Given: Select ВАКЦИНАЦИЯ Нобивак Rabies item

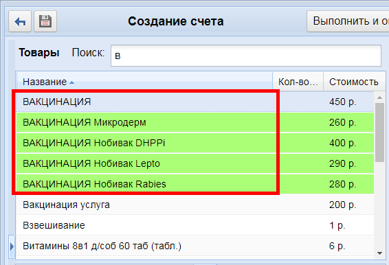Looking at the screenshot, I should tap(195, 184).
